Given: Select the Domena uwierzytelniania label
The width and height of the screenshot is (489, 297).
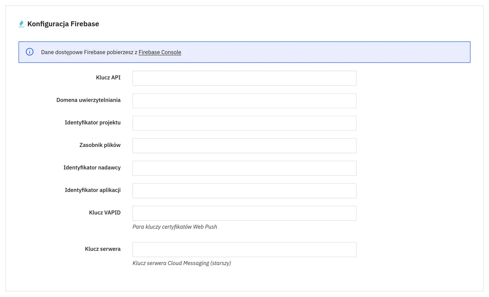Looking at the screenshot, I should click(88, 100).
